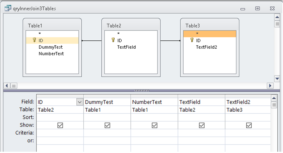This screenshot has height=153, width=283.
Task: Click the TextField Field cell in grid
Action: click(201, 102)
